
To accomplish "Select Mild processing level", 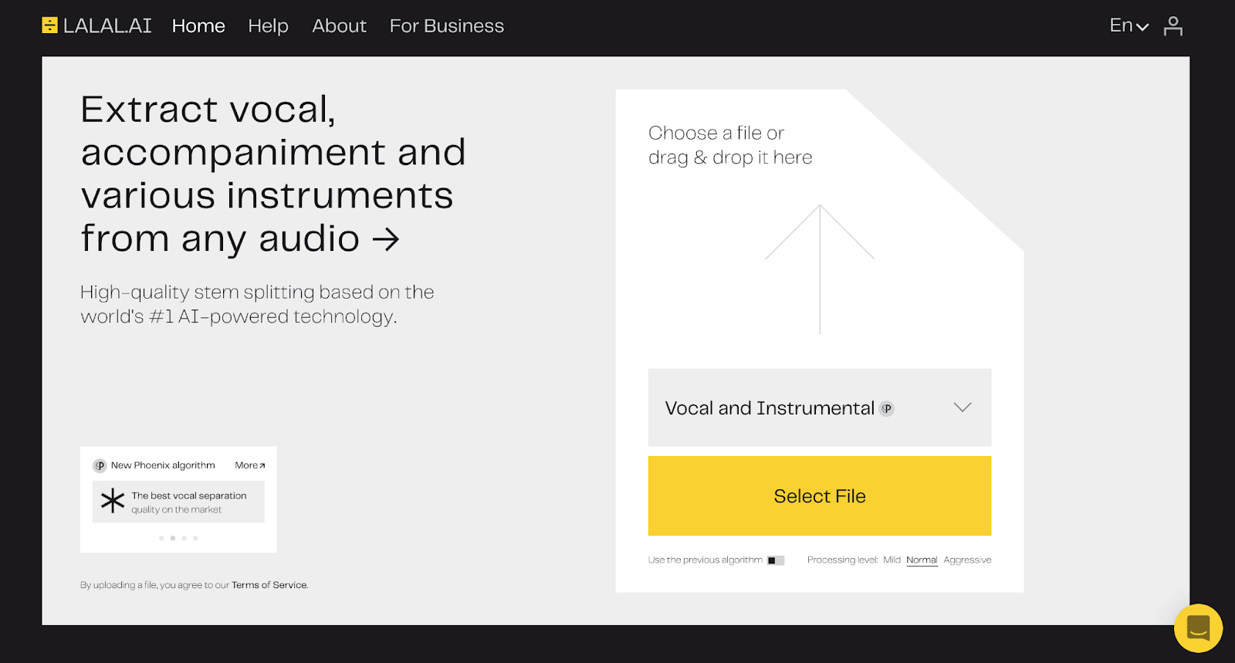I will tap(892, 560).
